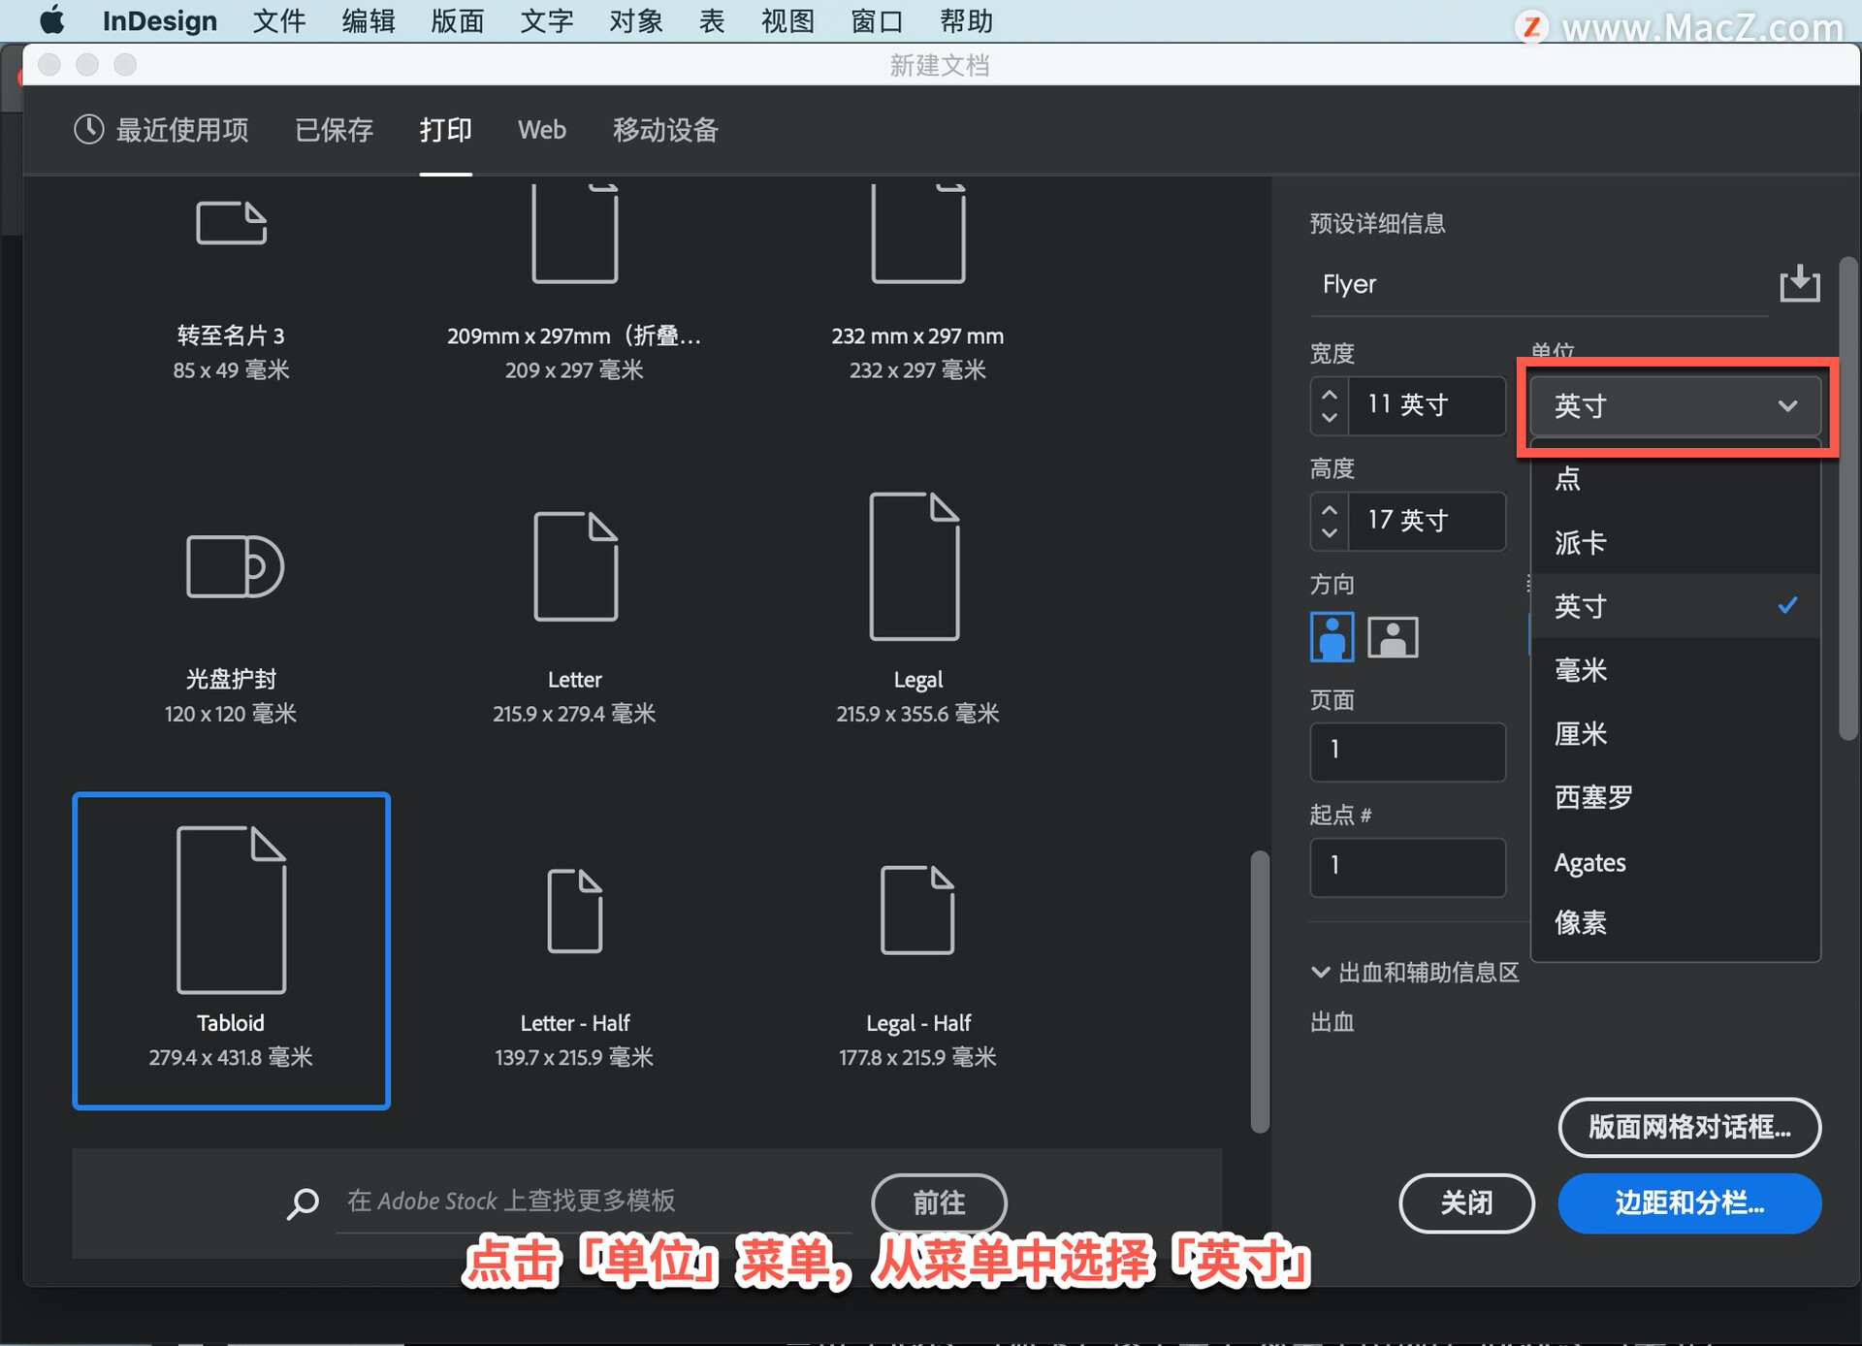Open the 单位 units dropdown showing 英寸
Screen dimensions: 1862x1346
pos(1675,405)
